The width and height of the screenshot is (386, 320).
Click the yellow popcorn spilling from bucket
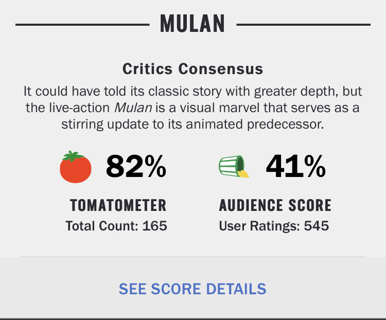243,174
